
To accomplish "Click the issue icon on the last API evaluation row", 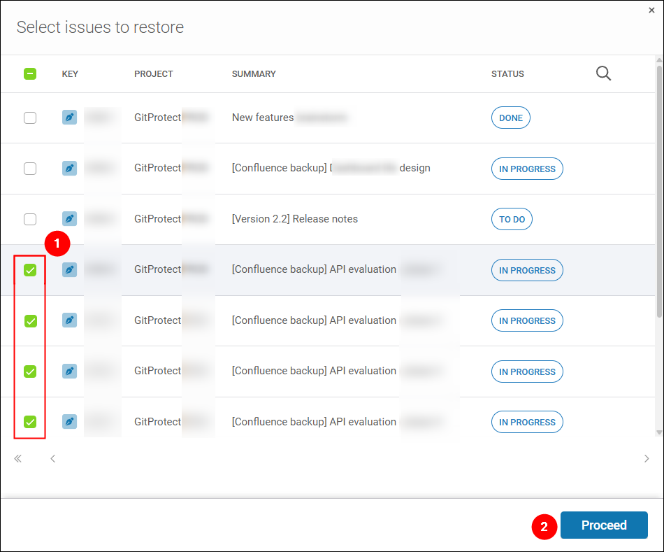I will coord(69,422).
